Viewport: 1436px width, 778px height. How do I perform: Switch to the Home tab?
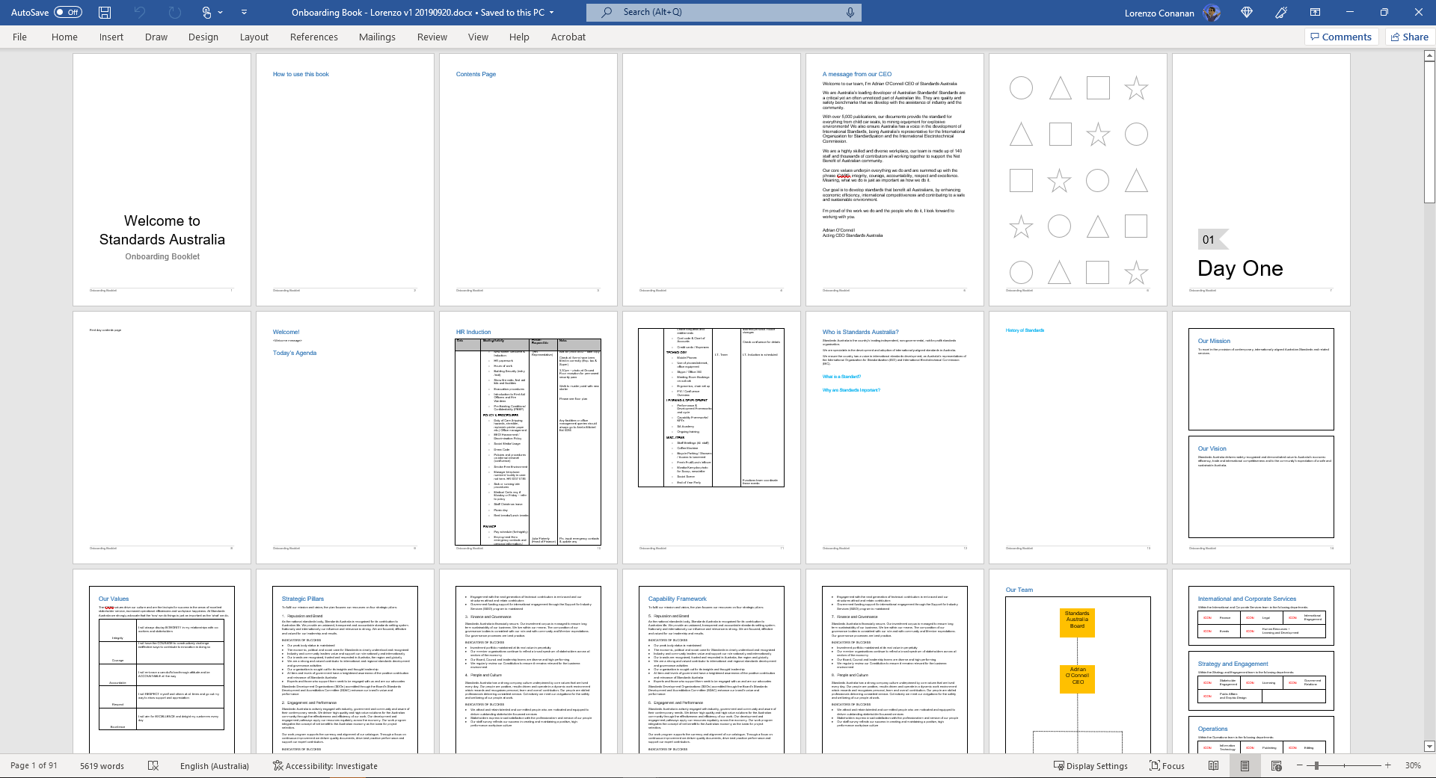click(64, 37)
